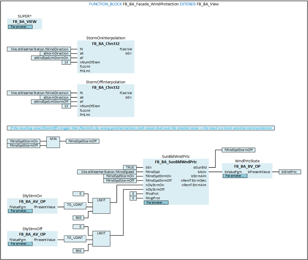Select FB_BA_Chrct32 title of StormOnInterpolation block
This screenshot has width=308, height=260.
tap(106, 43)
